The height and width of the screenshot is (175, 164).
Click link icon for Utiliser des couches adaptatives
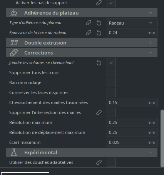coord(99,162)
